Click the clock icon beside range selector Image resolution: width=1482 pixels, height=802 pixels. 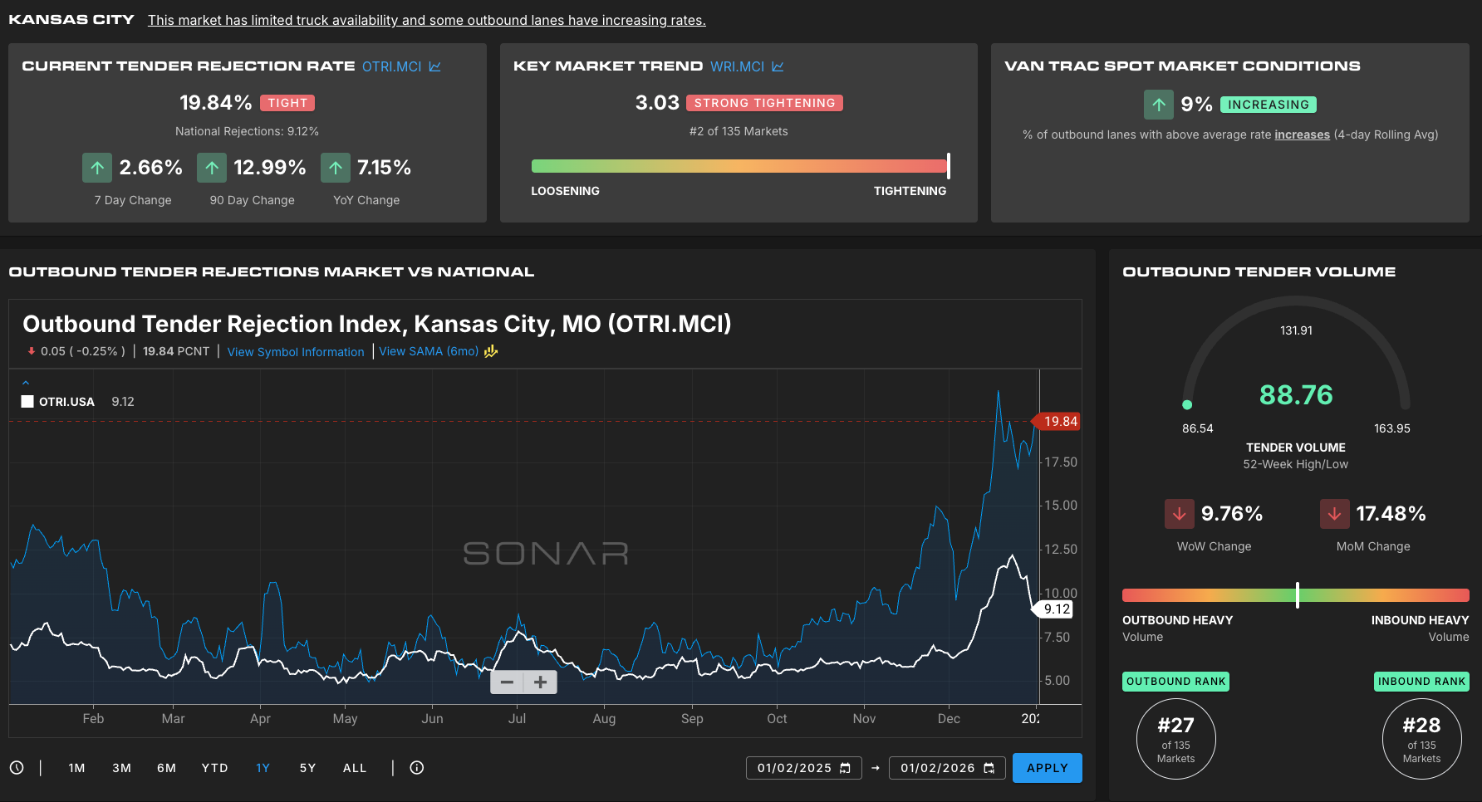click(x=17, y=768)
